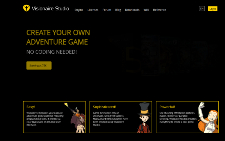This screenshot has height=141, width=225.
Task: Navigate to the Wiki
Action: coord(146,10)
